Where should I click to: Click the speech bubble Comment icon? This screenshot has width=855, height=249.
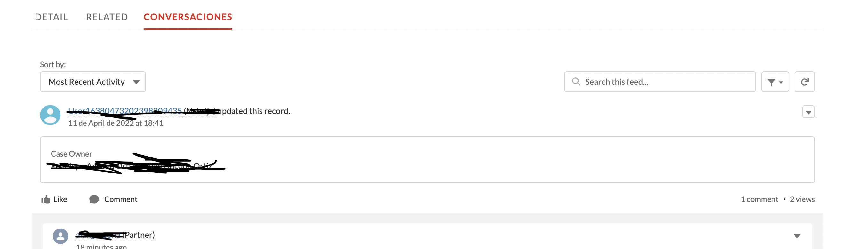(94, 199)
